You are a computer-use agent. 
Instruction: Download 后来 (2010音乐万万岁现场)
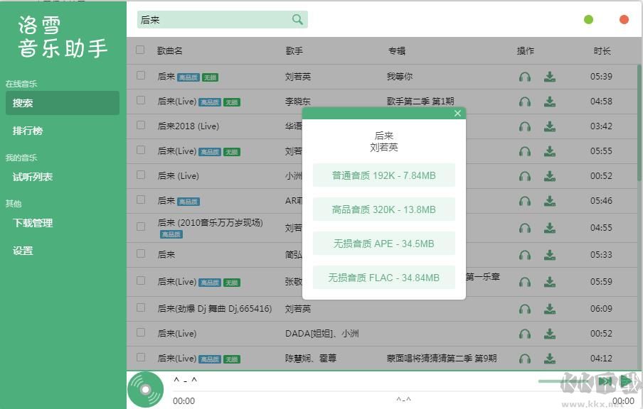click(550, 228)
